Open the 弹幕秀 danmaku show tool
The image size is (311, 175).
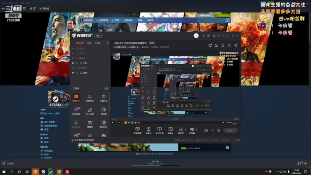(90, 124)
